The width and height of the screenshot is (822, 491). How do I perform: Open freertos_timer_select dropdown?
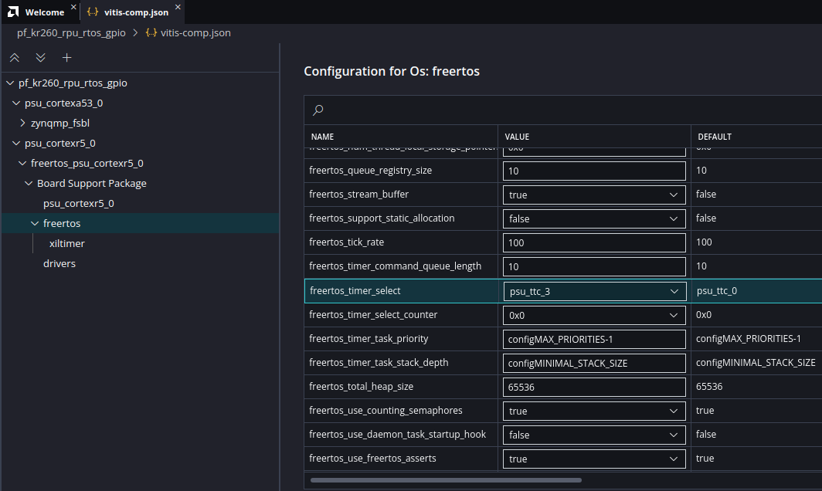coord(594,291)
